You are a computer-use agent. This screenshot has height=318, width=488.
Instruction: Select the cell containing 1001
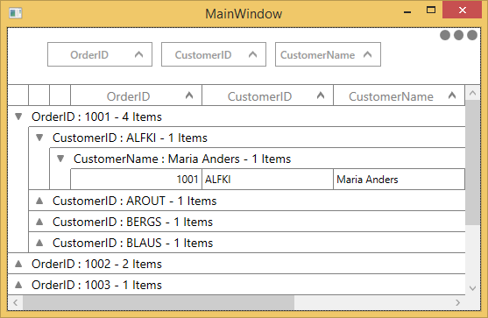(137, 180)
